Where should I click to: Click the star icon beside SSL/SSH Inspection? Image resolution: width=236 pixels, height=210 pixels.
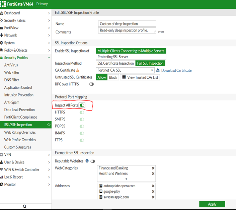(x=49, y=125)
